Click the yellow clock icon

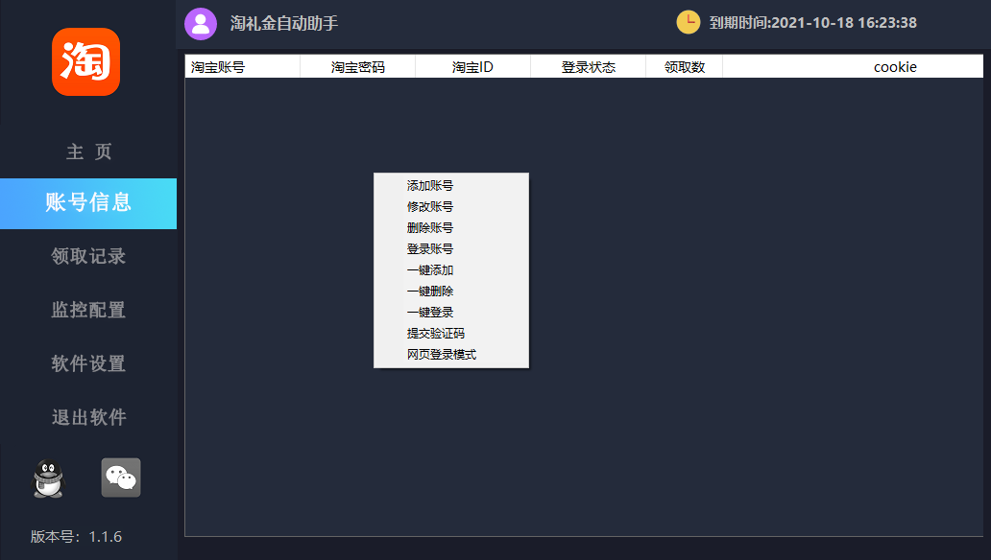point(689,22)
